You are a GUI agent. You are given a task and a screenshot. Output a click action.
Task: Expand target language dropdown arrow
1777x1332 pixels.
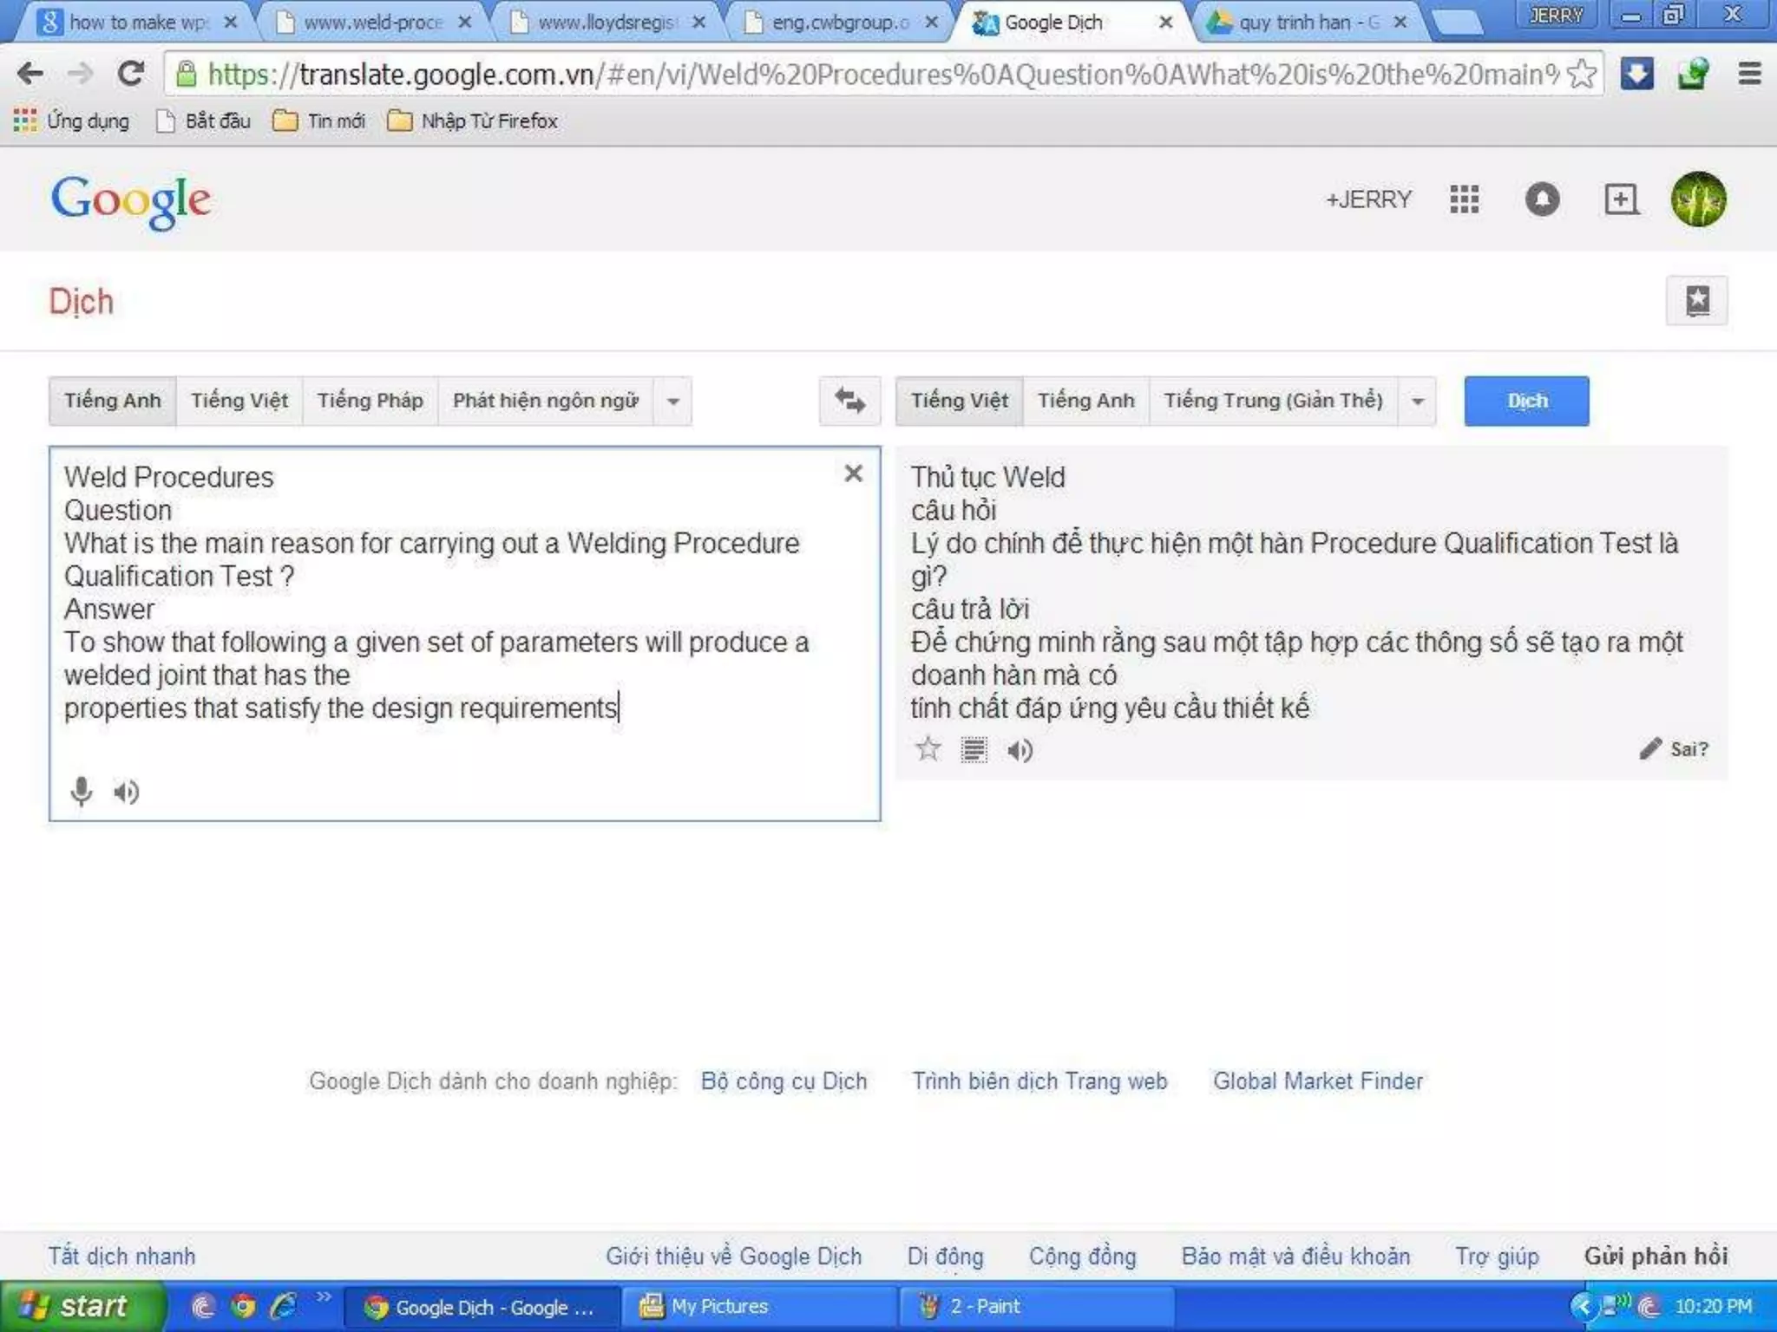(1417, 401)
